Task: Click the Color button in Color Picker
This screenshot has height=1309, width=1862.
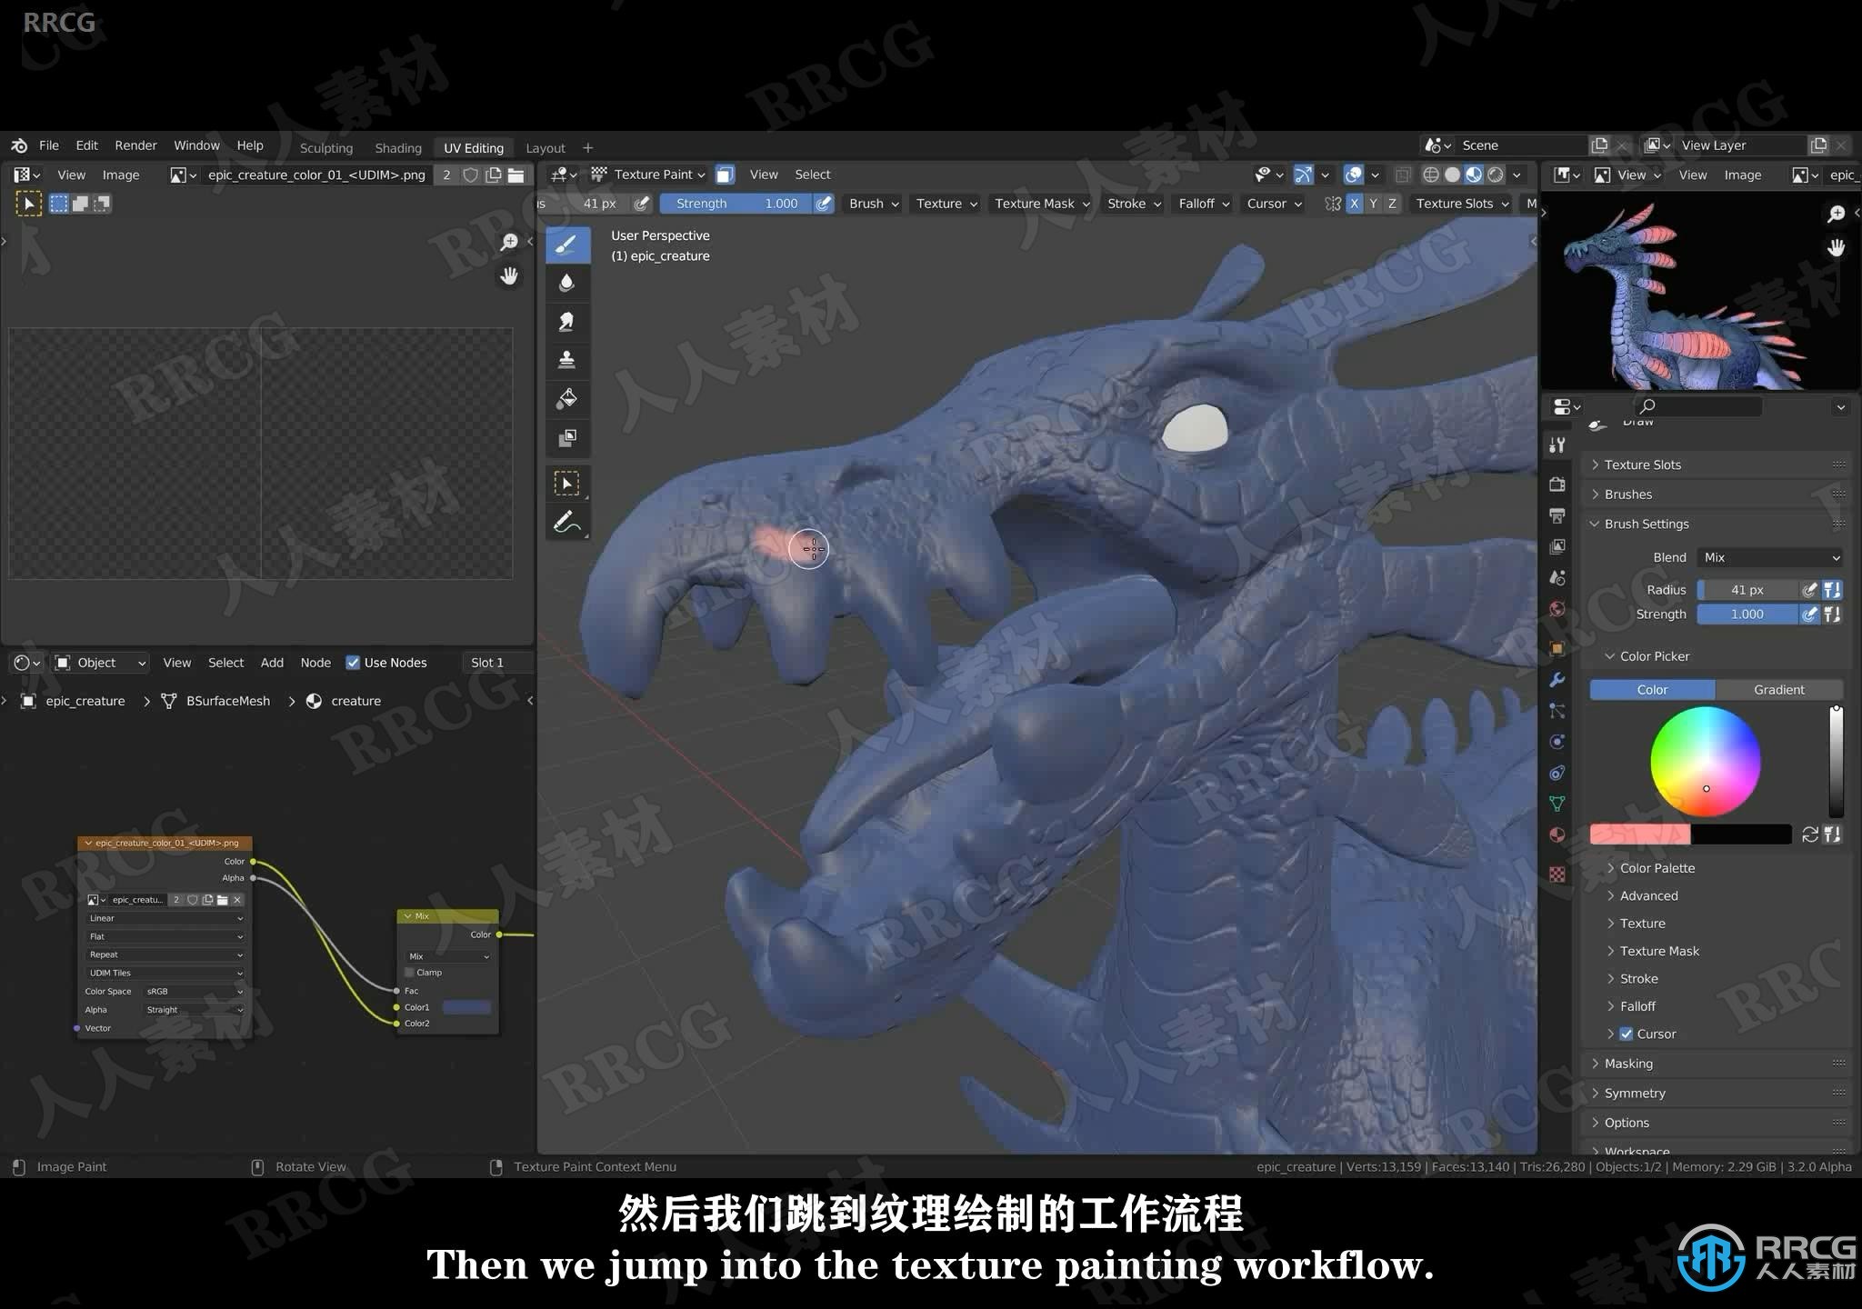Action: pos(1654,688)
